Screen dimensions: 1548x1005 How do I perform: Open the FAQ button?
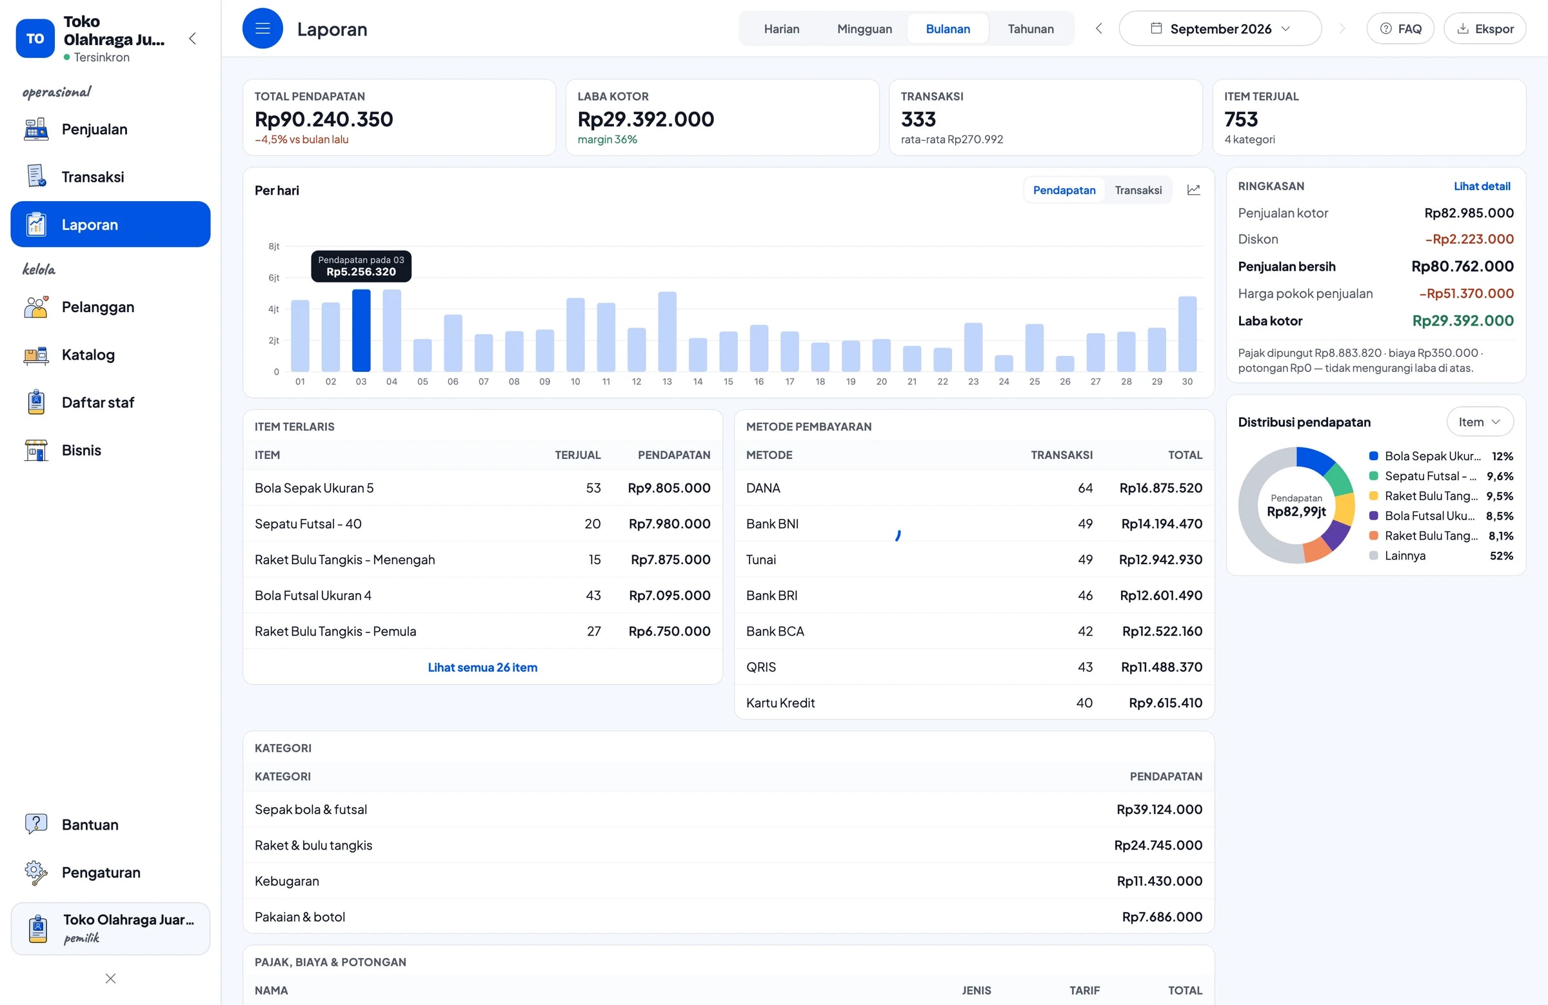click(x=1400, y=28)
